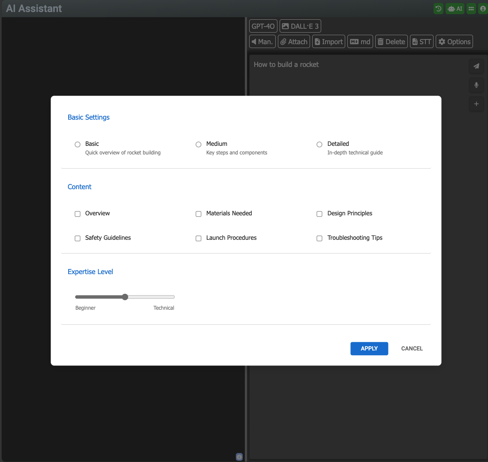Click the CANCEL button
Image resolution: width=488 pixels, height=462 pixels.
[412, 349]
